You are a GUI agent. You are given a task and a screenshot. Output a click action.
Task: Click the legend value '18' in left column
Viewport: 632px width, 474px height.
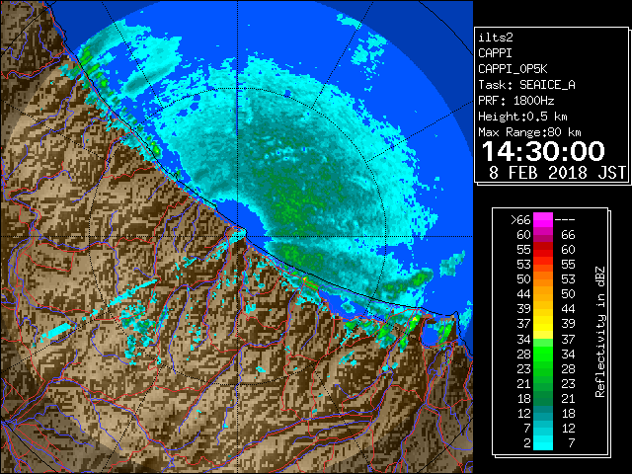coord(524,399)
